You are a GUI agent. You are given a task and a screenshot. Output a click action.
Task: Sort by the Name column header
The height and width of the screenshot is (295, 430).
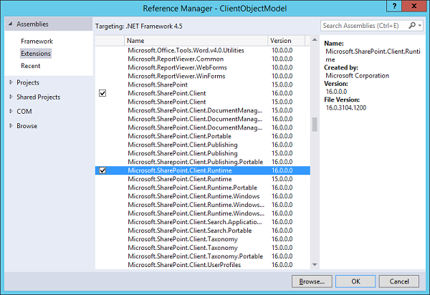coord(196,41)
